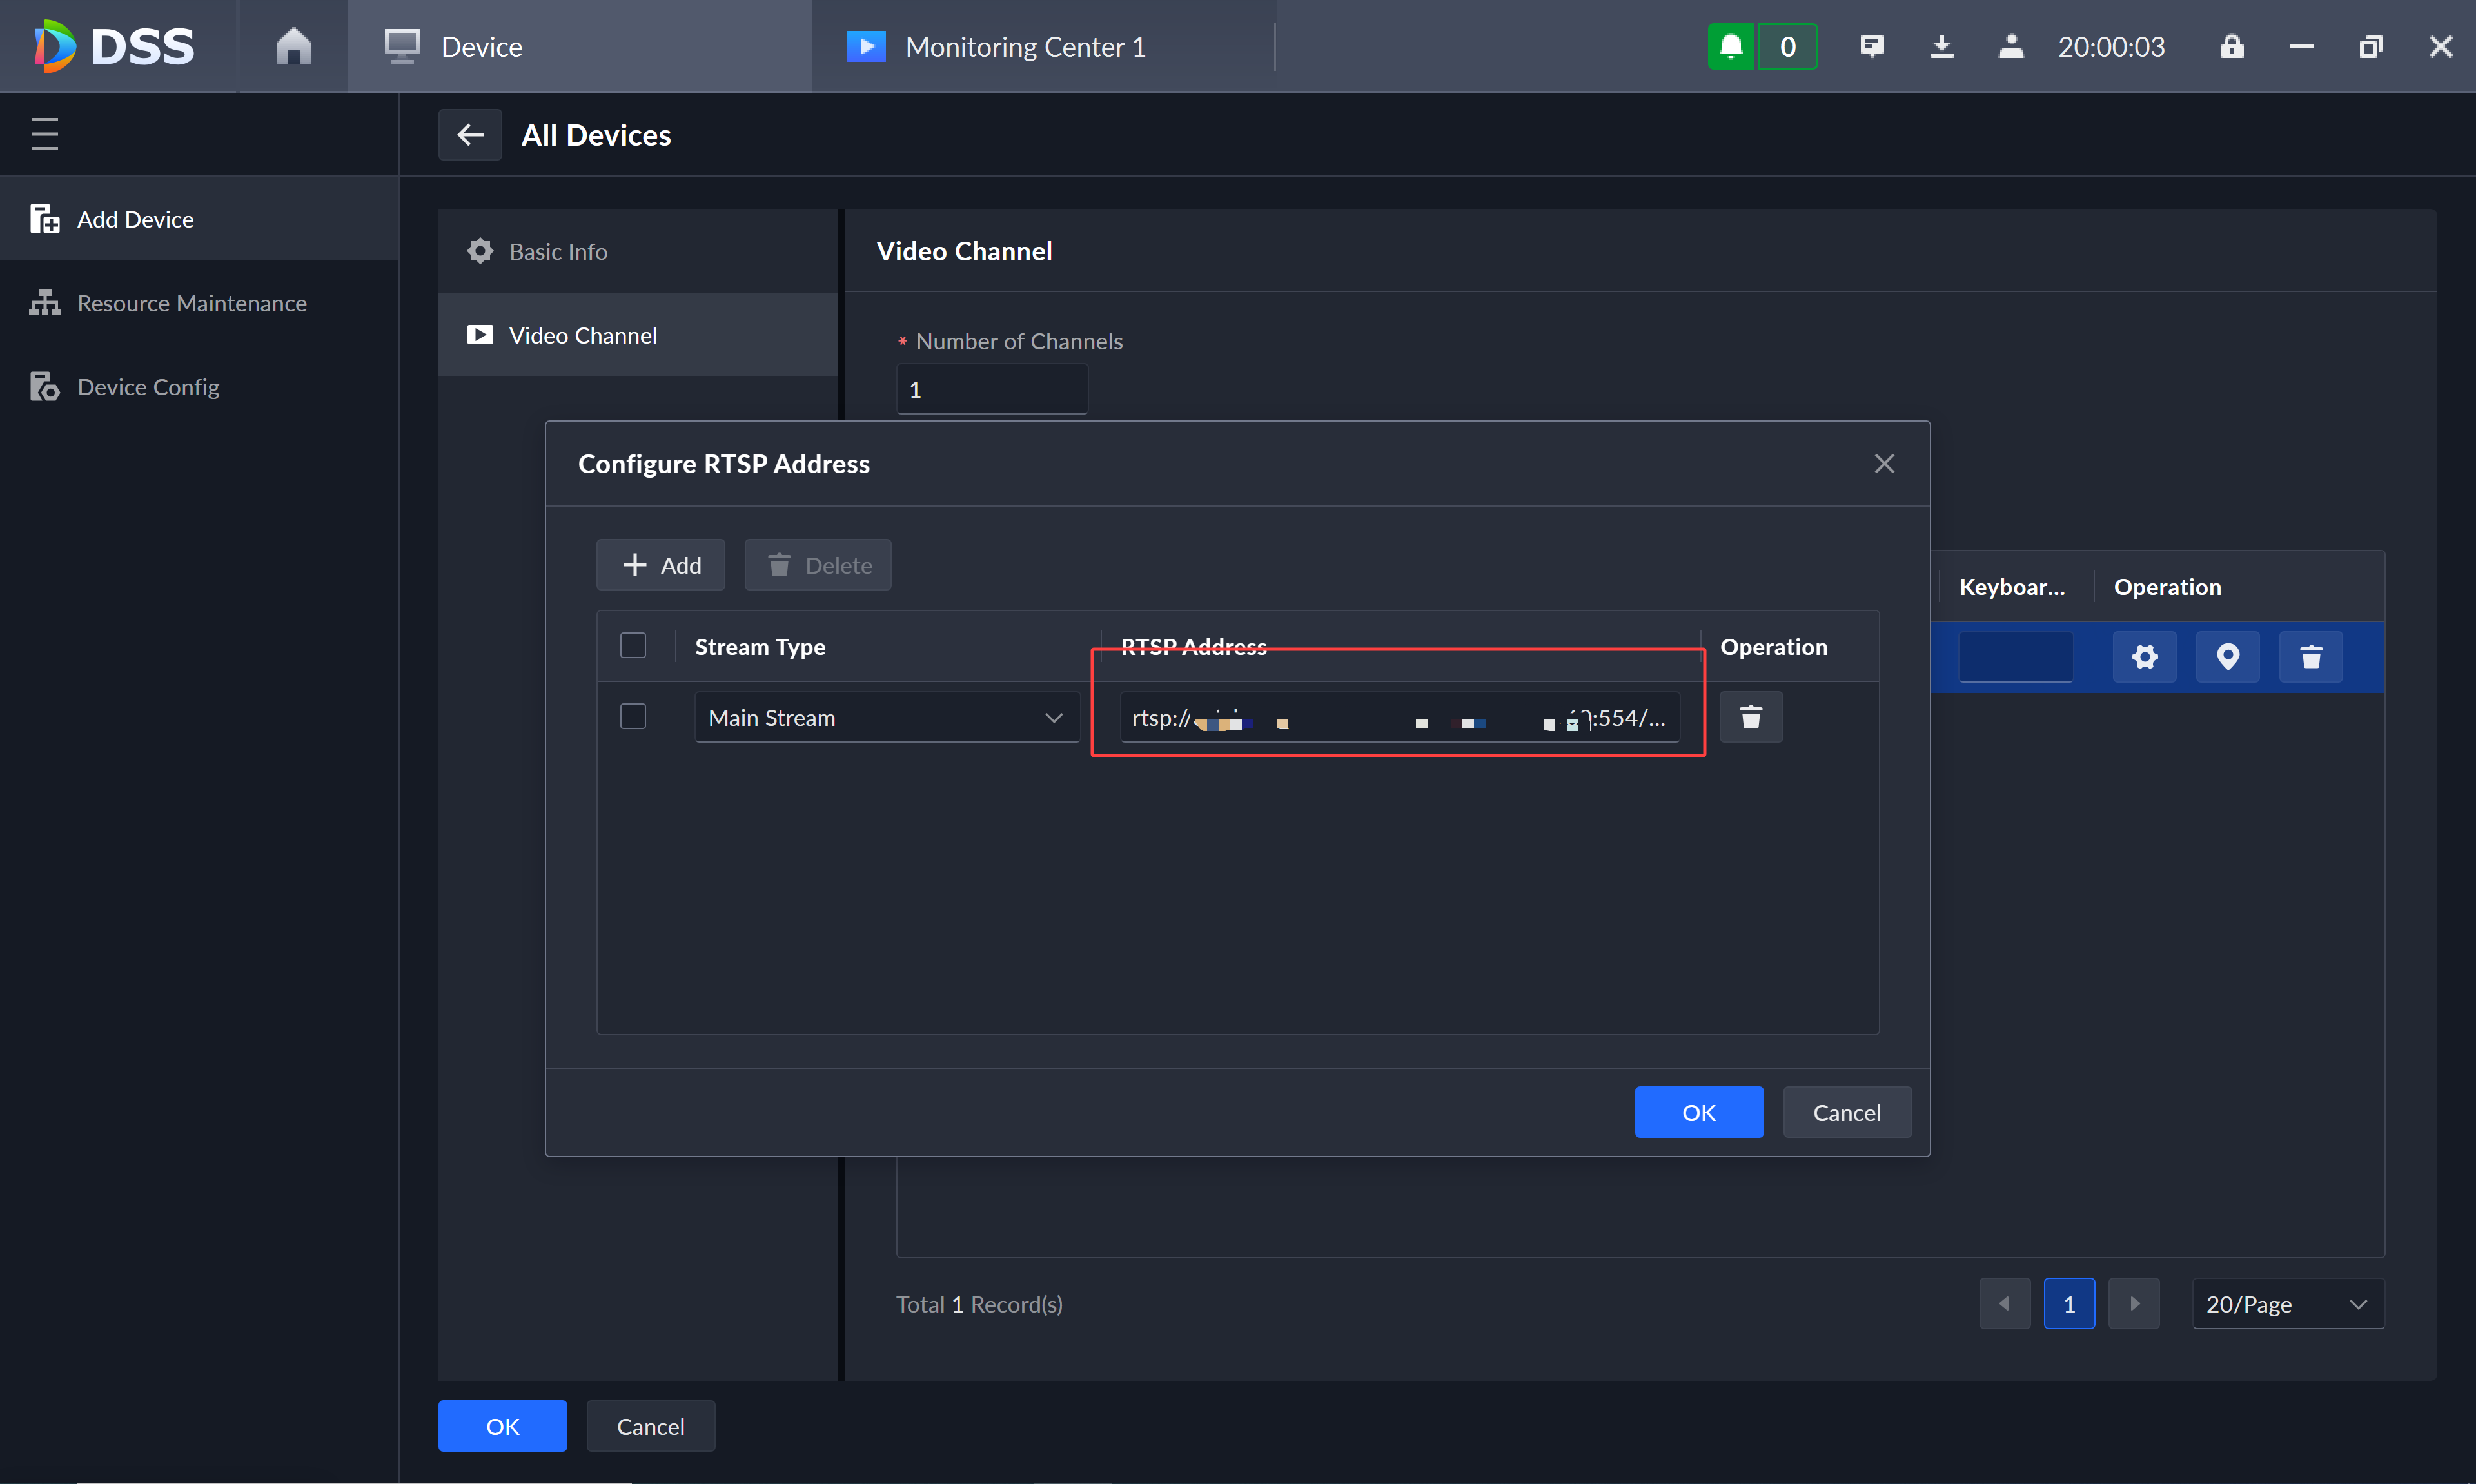Lock the client with padlock icon

pyautogui.click(x=2232, y=46)
